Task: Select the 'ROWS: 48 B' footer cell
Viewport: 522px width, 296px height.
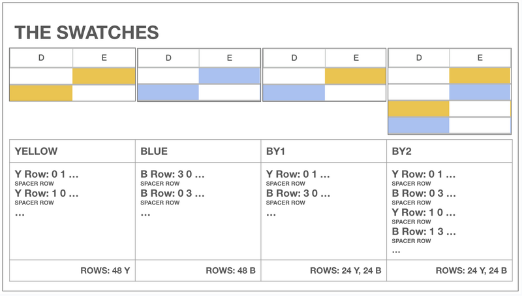Action: pyautogui.click(x=198, y=271)
